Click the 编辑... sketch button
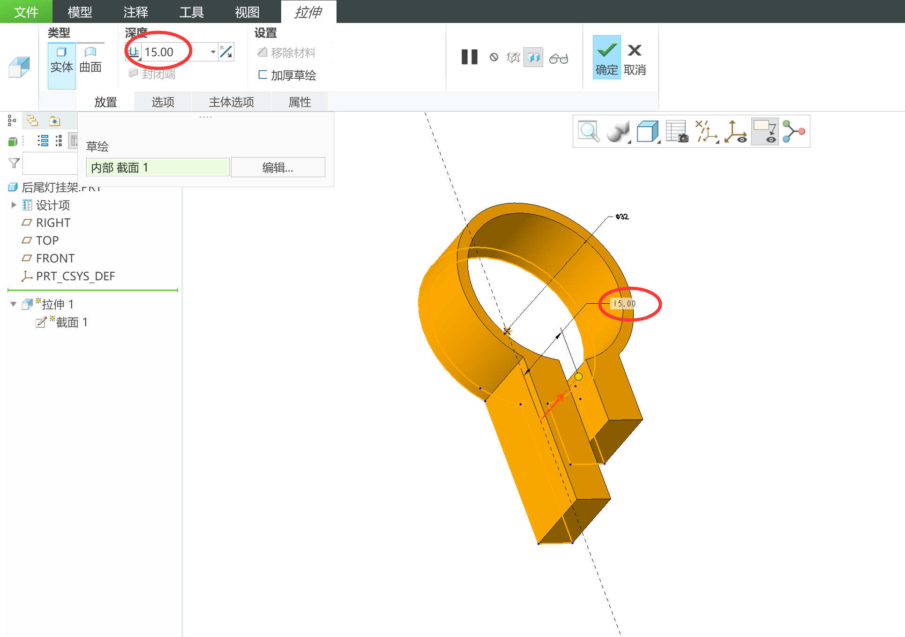 (x=277, y=167)
